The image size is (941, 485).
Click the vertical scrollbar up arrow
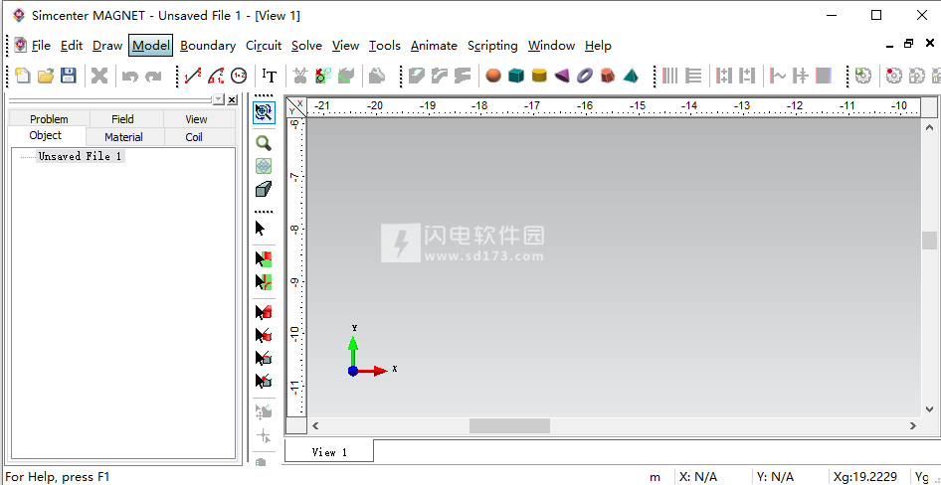point(929,127)
